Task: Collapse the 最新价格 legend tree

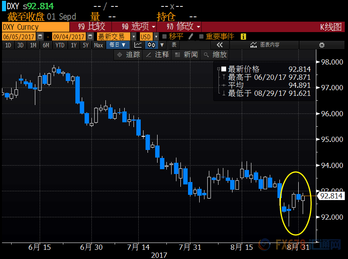Action: 218,69
